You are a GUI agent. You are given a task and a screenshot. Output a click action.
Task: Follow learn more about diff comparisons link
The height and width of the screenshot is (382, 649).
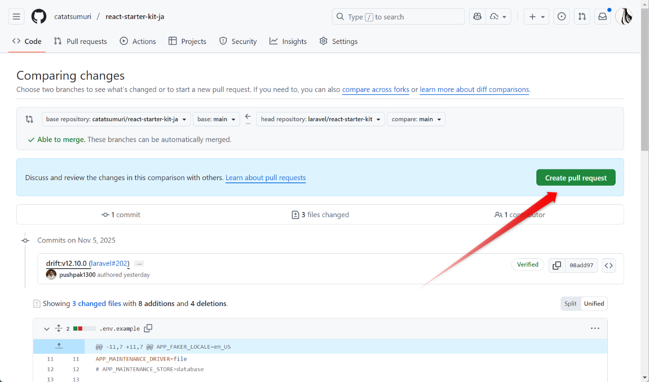tap(474, 89)
